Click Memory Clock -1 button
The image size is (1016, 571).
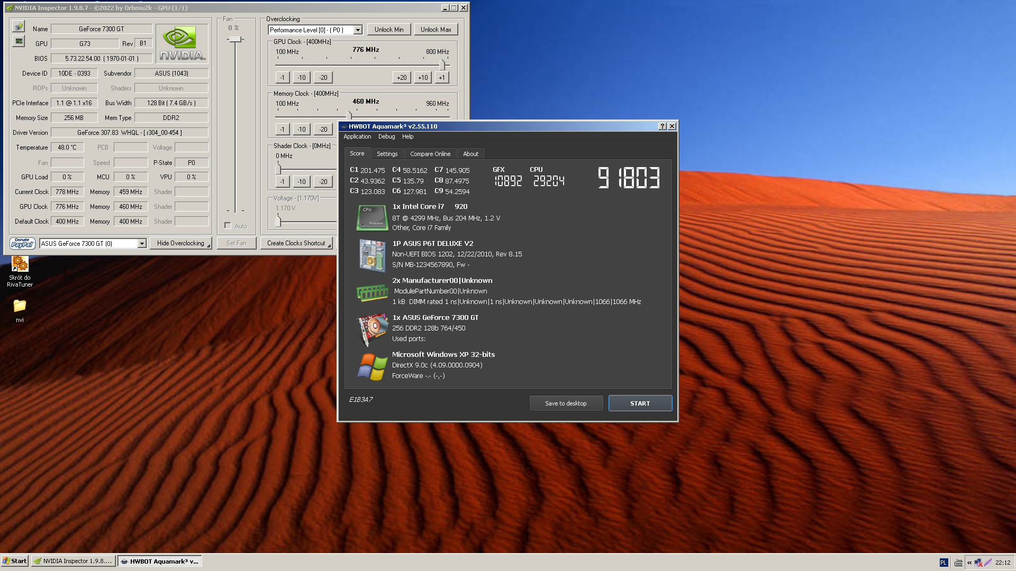[283, 130]
